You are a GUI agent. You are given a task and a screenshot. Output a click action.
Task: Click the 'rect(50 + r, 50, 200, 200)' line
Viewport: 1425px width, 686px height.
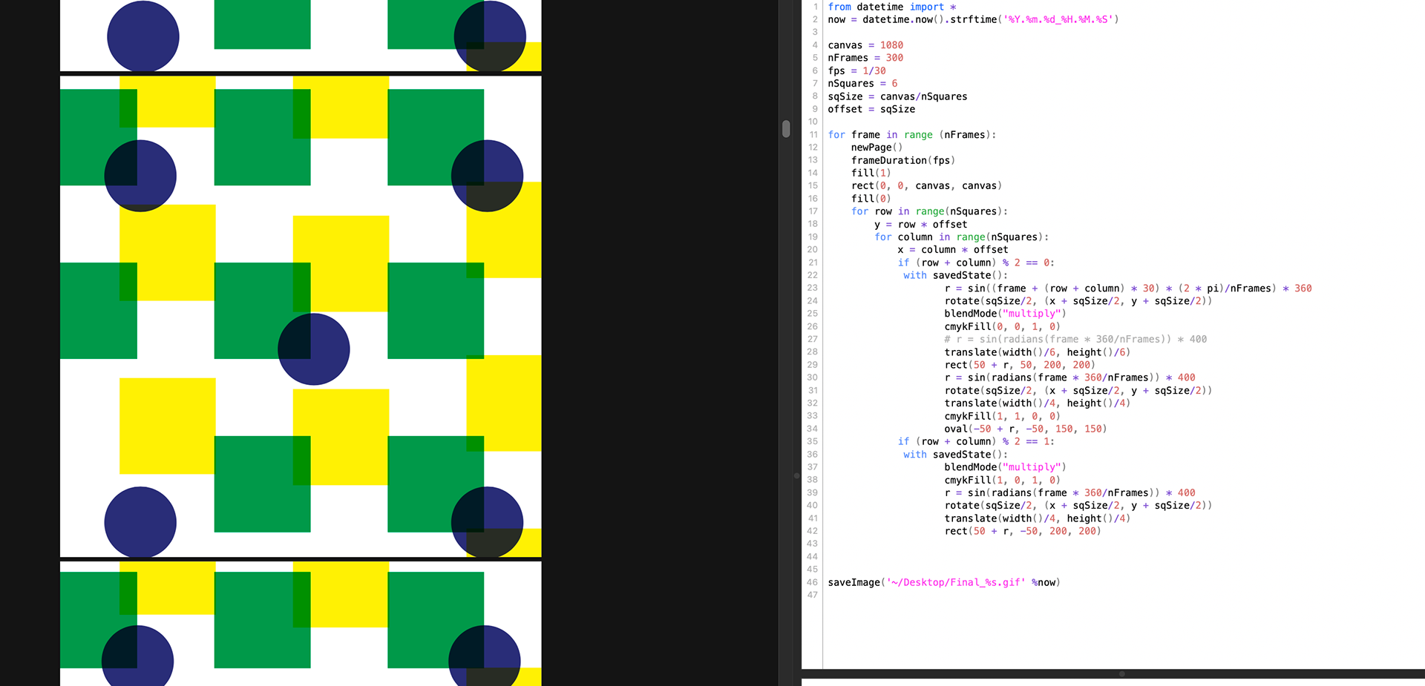coord(1020,365)
